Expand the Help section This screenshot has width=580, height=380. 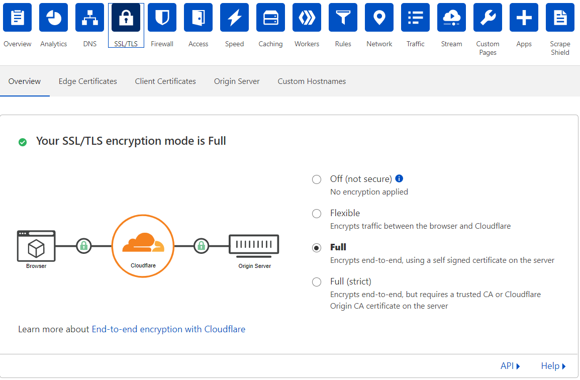tap(553, 366)
